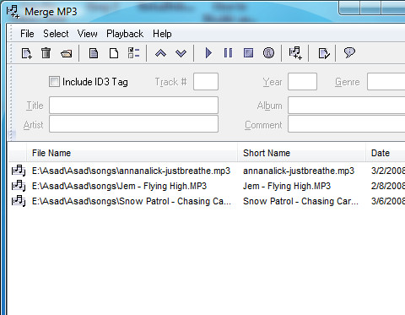Screen dimensions: 405x315
Task: Sort by the Date column header
Action: pos(386,153)
